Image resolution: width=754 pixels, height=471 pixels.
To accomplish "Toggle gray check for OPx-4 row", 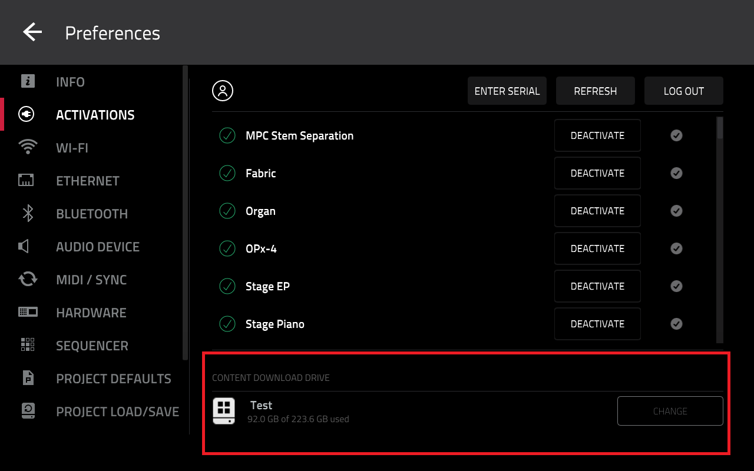I will coord(676,248).
